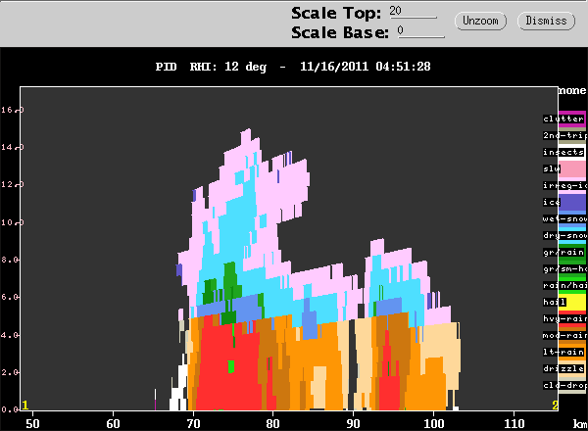
Task: Click the '50' range axis label
Action: click(x=32, y=423)
